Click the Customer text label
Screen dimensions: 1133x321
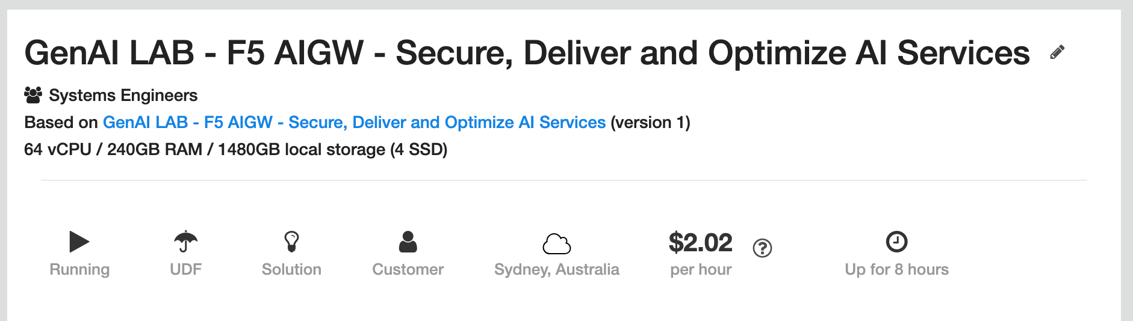pos(408,269)
